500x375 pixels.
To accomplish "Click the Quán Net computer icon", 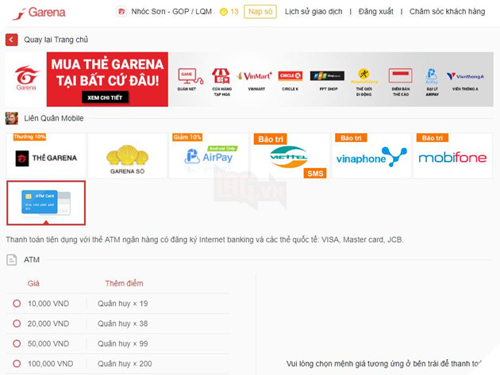I will coord(190,76).
